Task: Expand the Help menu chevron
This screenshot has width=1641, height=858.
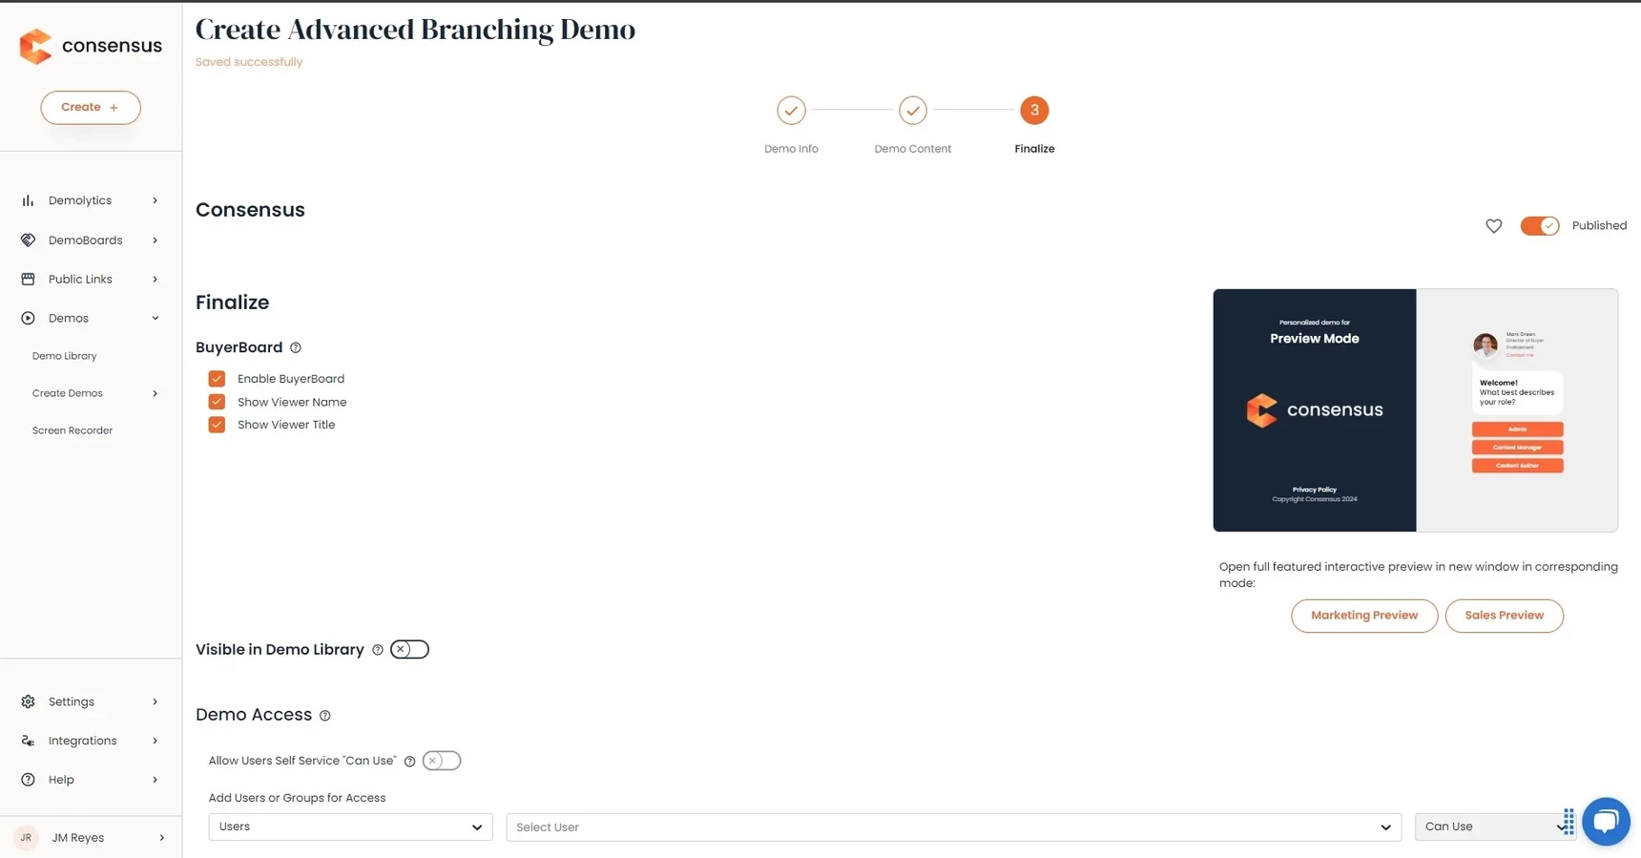Action: 155,781
